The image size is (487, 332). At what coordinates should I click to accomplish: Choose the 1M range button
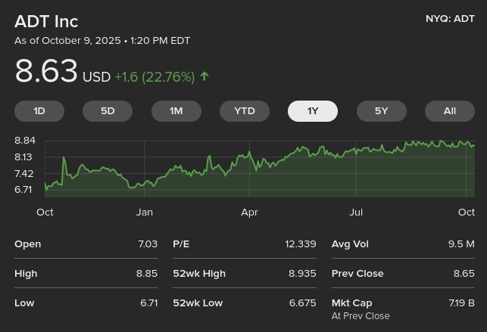(176, 111)
